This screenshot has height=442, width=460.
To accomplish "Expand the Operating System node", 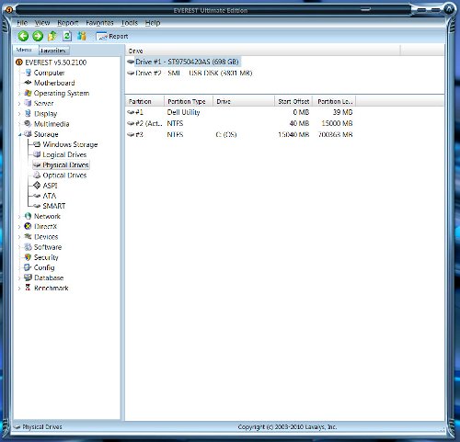I will tap(19, 94).
